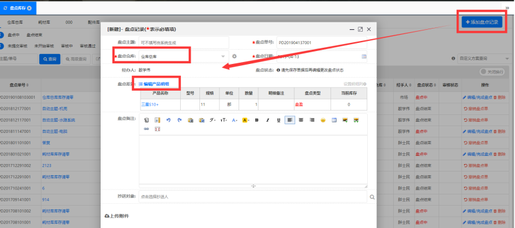The height and width of the screenshot is (228, 515).
Task: Click the 三星S10+ product link
Action: tap(150, 104)
